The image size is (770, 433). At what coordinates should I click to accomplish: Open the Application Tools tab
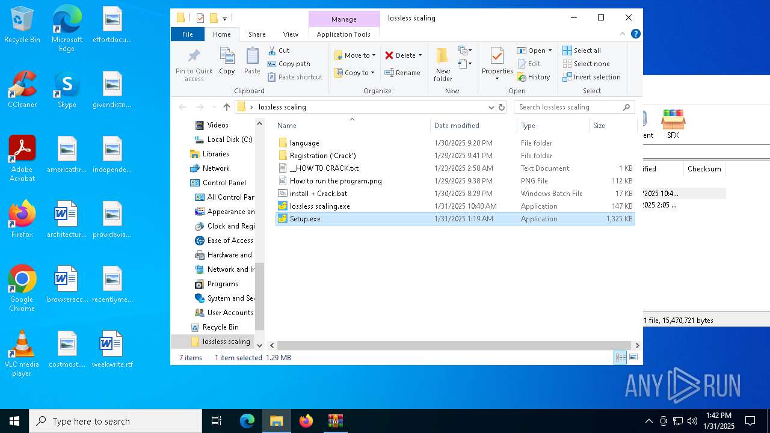tap(343, 34)
